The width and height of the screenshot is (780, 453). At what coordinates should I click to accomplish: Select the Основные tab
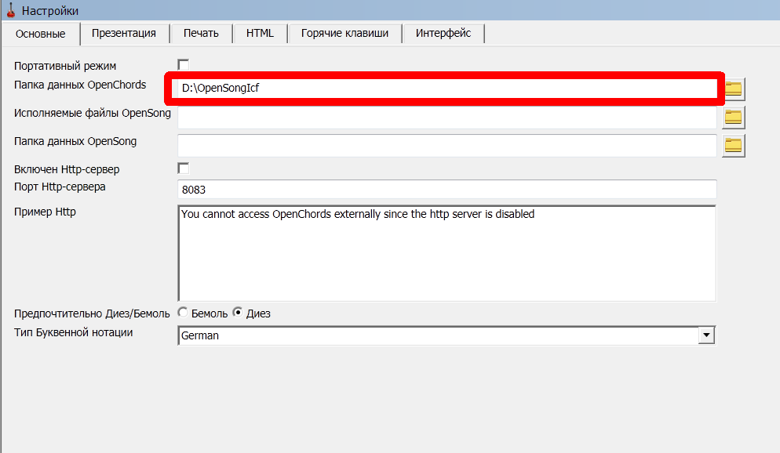pyautogui.click(x=42, y=34)
